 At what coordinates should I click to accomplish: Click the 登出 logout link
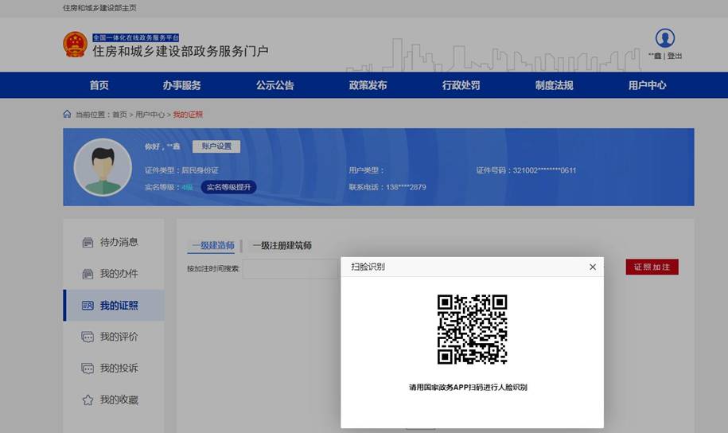click(675, 56)
